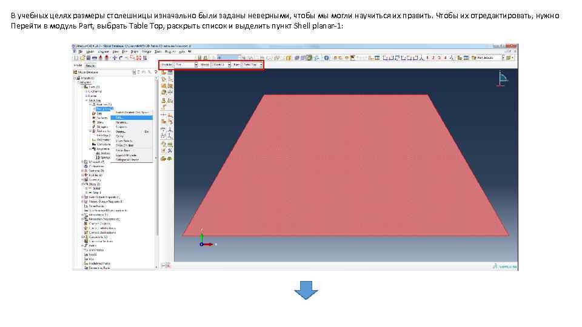Collapse the Parts node in model tree
The height and width of the screenshot is (327, 582).
tap(83, 87)
